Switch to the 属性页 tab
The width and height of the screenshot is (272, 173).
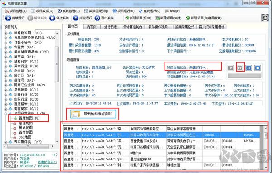pos(73,27)
